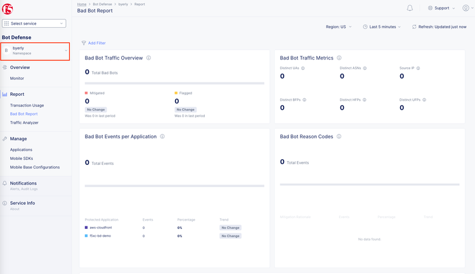The width and height of the screenshot is (475, 274).
Task: Click the Add Filter button
Action: tap(93, 43)
